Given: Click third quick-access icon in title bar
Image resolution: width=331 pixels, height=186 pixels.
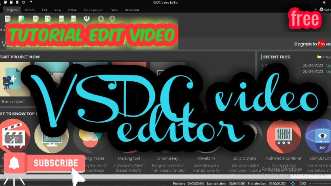Looking at the screenshot, I should click(17, 2).
